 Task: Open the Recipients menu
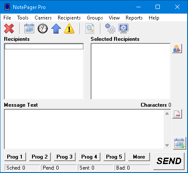pyautogui.click(x=69, y=18)
